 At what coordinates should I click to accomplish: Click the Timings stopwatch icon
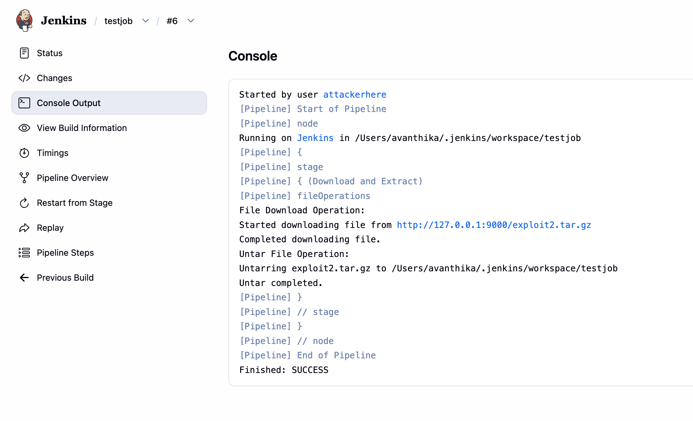click(24, 153)
